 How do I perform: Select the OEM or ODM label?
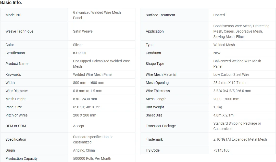[x=16, y=126]
